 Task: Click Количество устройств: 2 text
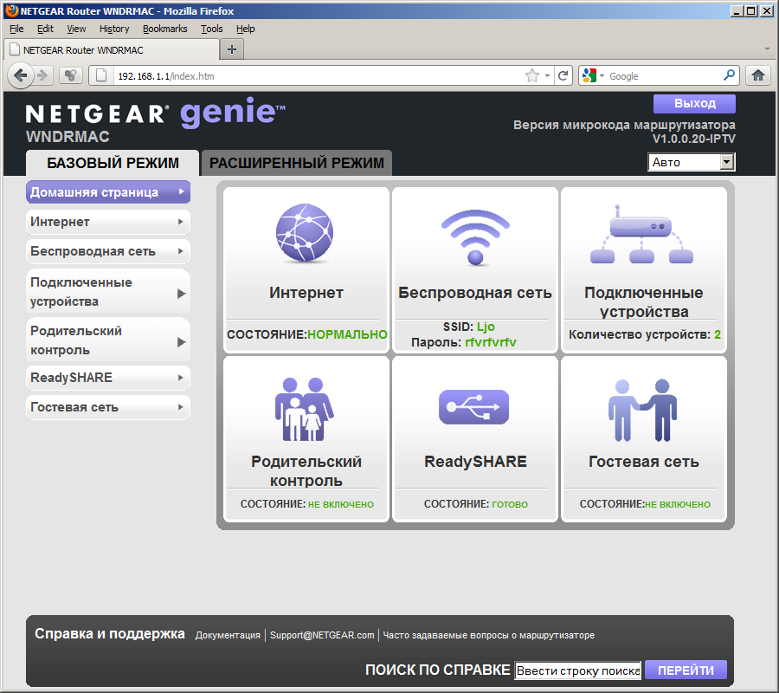644,334
